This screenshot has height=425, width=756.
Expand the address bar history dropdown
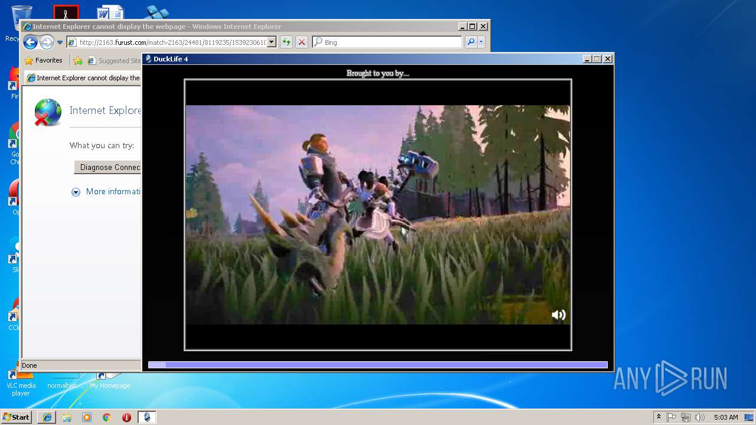(272, 42)
